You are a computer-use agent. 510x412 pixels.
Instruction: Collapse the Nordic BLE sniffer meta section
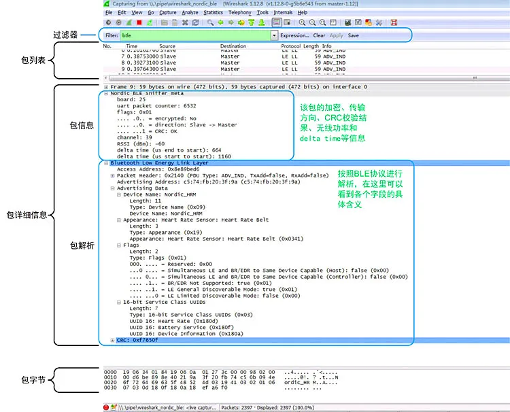[x=106, y=93]
